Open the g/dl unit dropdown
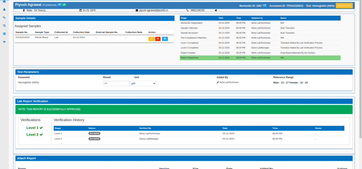This screenshot has width=362, height=169. tap(143, 83)
